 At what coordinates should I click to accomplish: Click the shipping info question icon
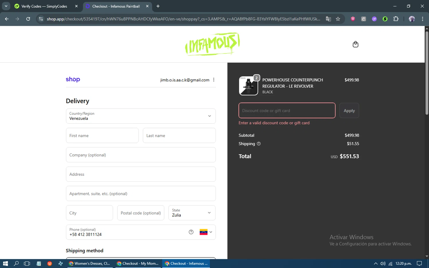click(x=259, y=144)
